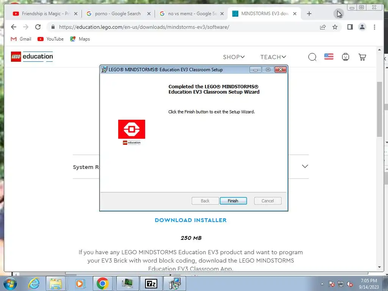Click the network tray icon
This screenshot has height=291, width=388.
click(341, 284)
